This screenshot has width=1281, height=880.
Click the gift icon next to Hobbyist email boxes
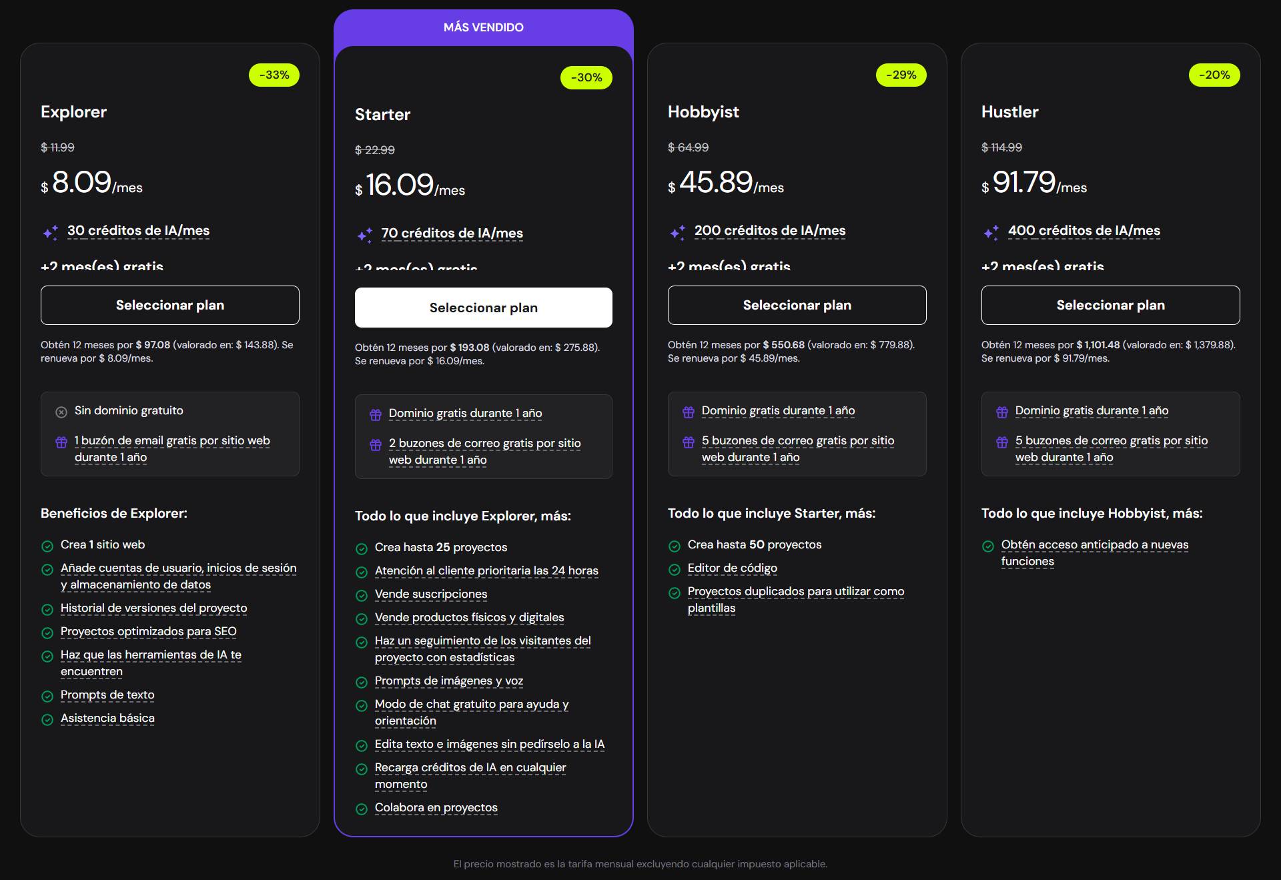point(688,442)
